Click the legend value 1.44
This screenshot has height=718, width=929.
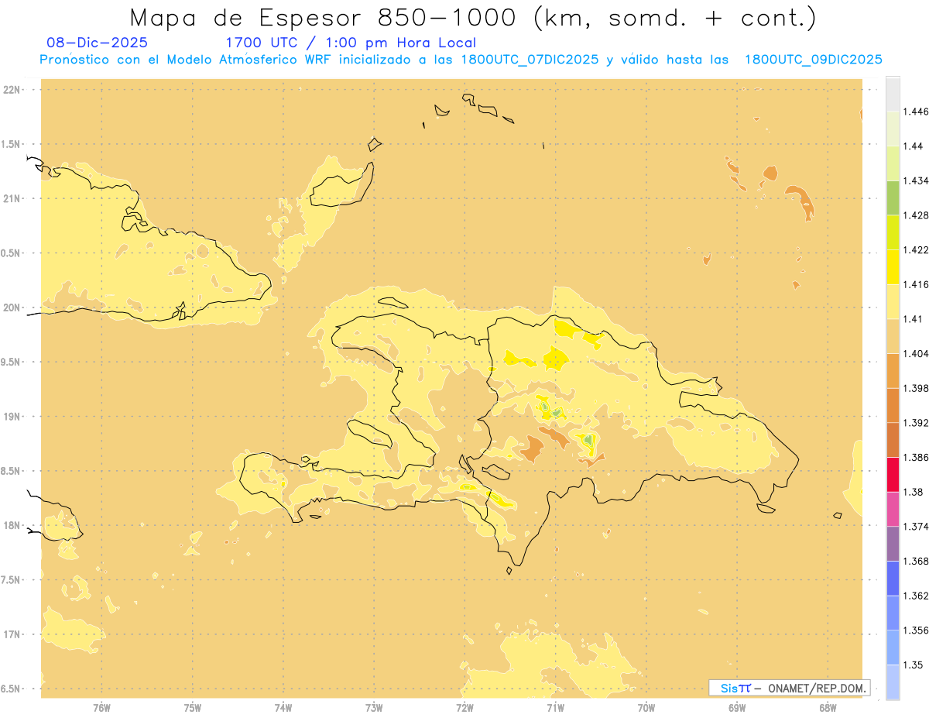coord(914,146)
